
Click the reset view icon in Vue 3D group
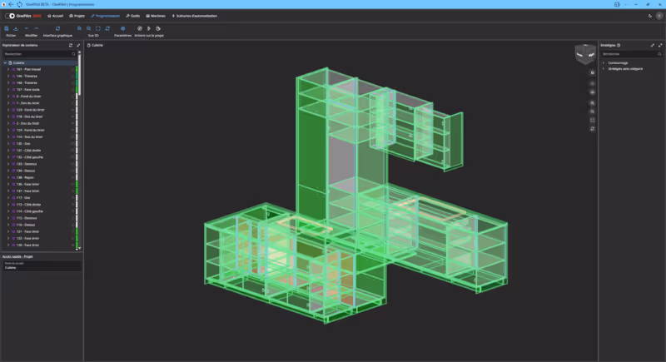click(x=107, y=28)
